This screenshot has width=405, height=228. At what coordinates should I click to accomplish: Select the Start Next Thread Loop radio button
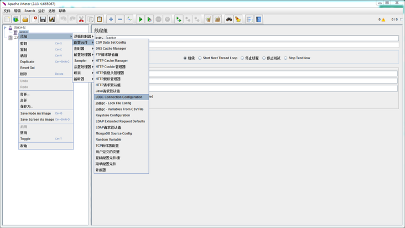[200, 58]
